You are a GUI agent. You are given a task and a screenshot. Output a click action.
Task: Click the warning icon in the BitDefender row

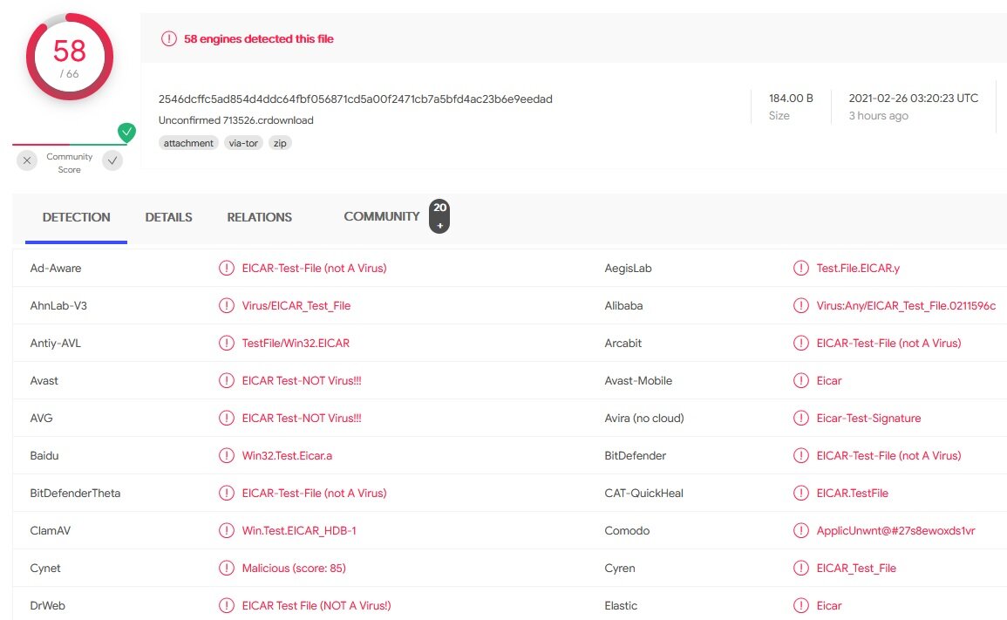point(801,455)
